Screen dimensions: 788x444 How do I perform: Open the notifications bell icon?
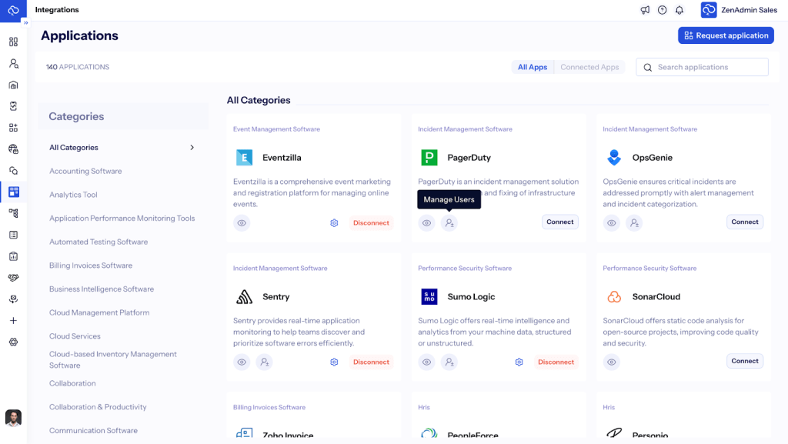pos(679,10)
